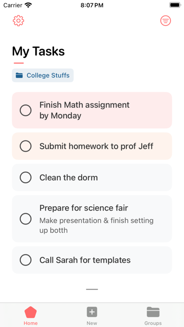
Task: Tap the pink Finish Math assignment card
Action: pos(92,110)
